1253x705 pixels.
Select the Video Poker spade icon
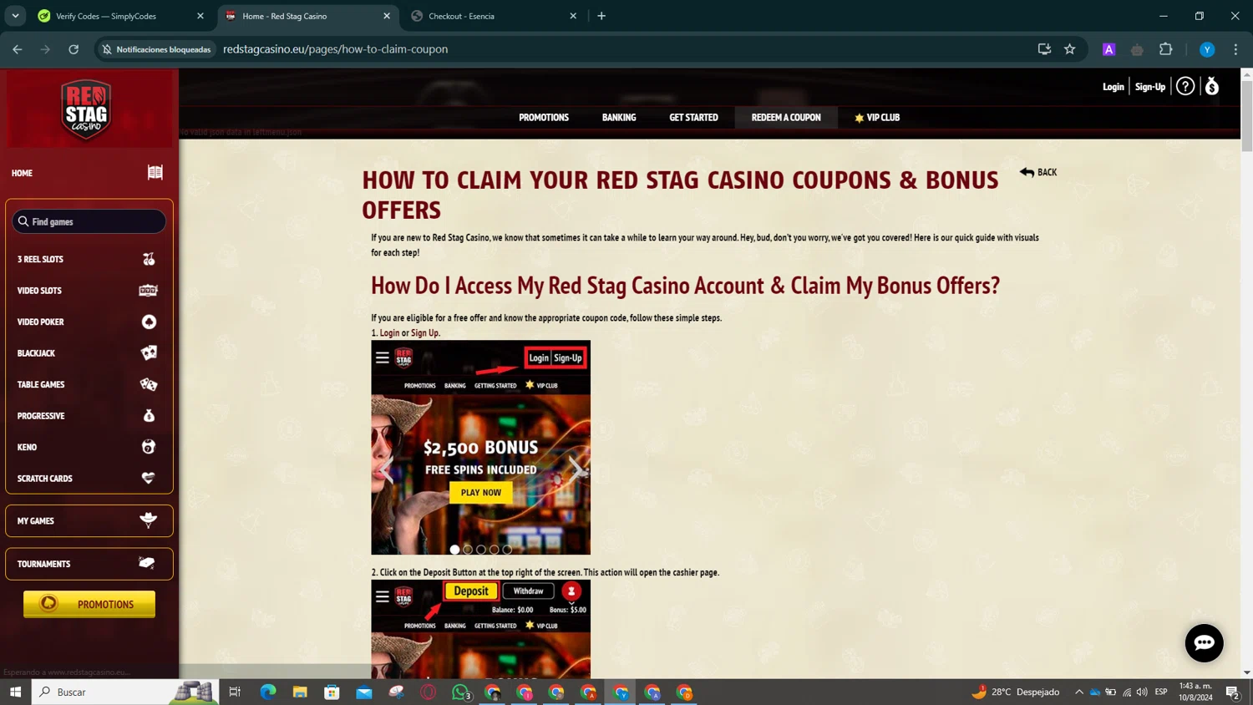(x=149, y=322)
